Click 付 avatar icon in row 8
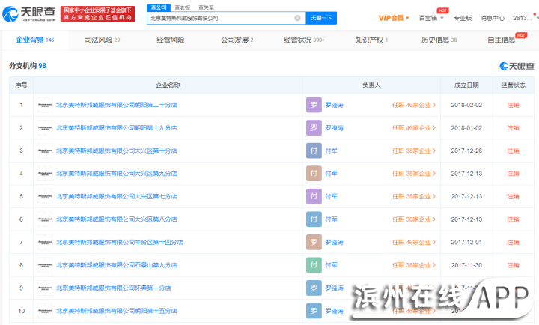539x325 pixels. click(314, 265)
